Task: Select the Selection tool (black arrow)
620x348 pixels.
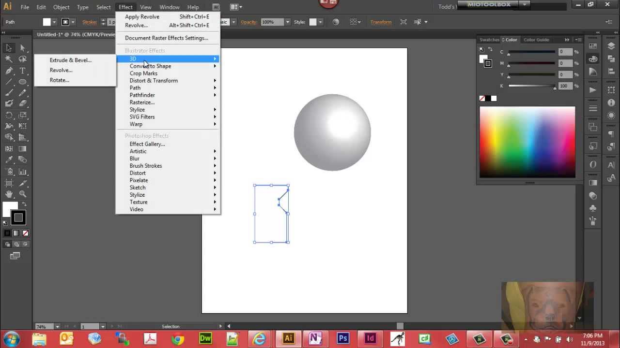Action: tap(9, 48)
